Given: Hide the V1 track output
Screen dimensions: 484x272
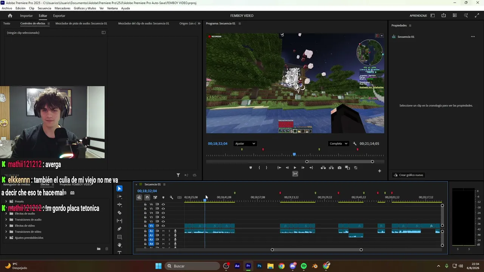Looking at the screenshot, I should point(163,226).
